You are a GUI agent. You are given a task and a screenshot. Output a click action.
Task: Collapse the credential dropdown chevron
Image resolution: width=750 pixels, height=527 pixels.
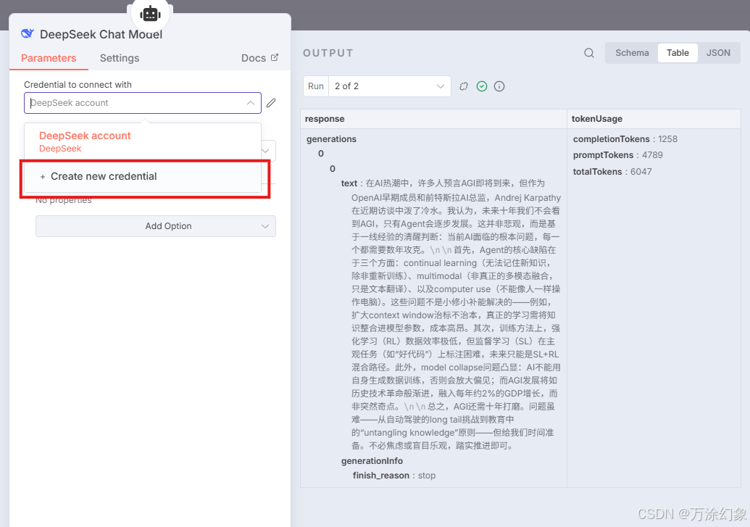(x=251, y=103)
